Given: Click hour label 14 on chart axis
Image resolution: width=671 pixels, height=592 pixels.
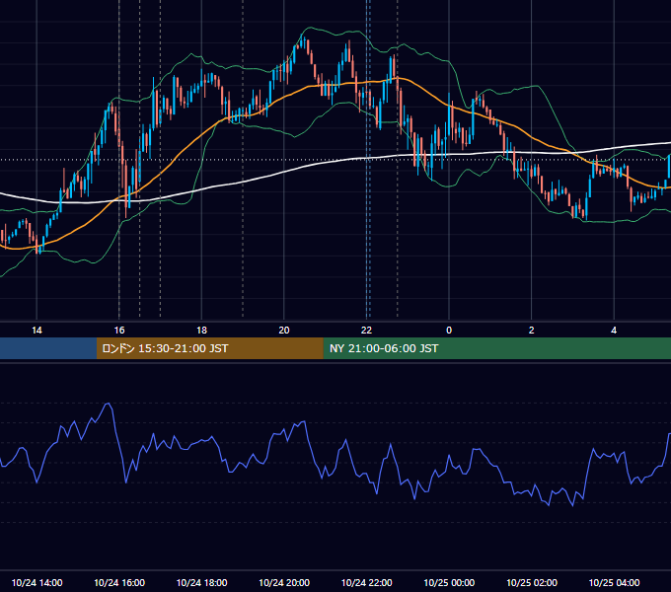Looking at the screenshot, I should coord(37,331).
